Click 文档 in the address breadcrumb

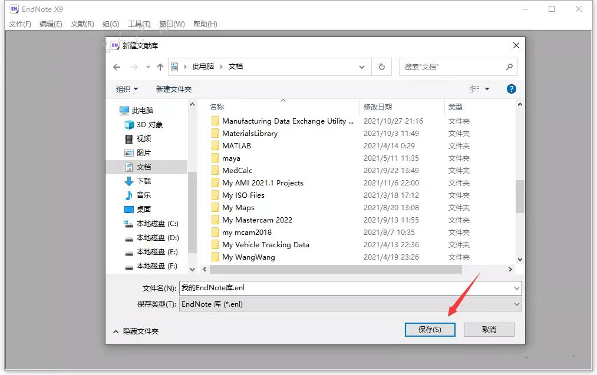click(235, 67)
